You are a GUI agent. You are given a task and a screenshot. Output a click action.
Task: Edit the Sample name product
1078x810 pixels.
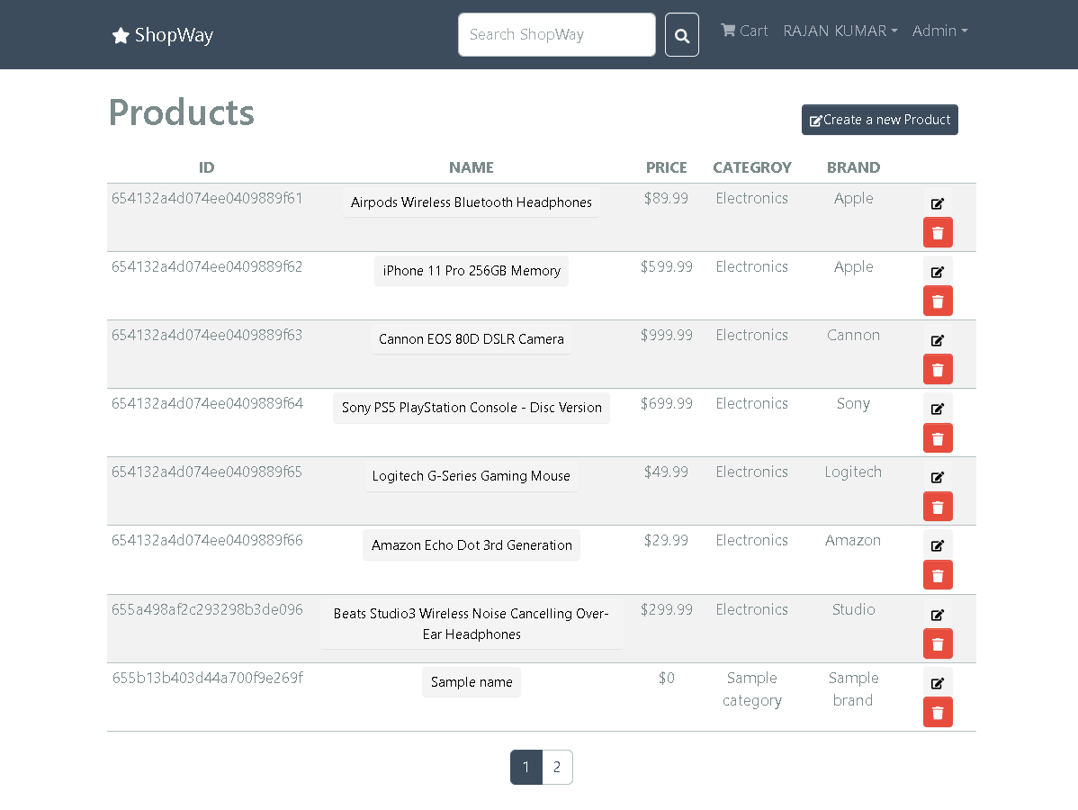(937, 683)
